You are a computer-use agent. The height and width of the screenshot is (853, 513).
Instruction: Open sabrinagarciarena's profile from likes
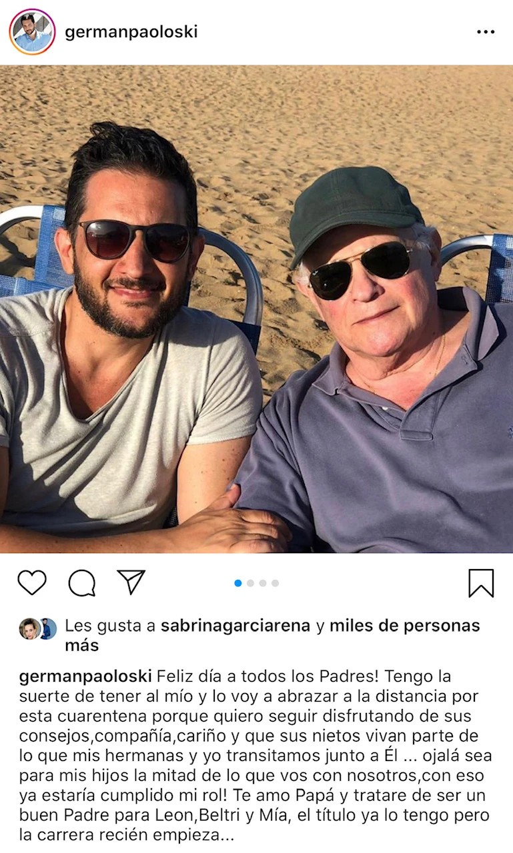pyautogui.click(x=236, y=626)
